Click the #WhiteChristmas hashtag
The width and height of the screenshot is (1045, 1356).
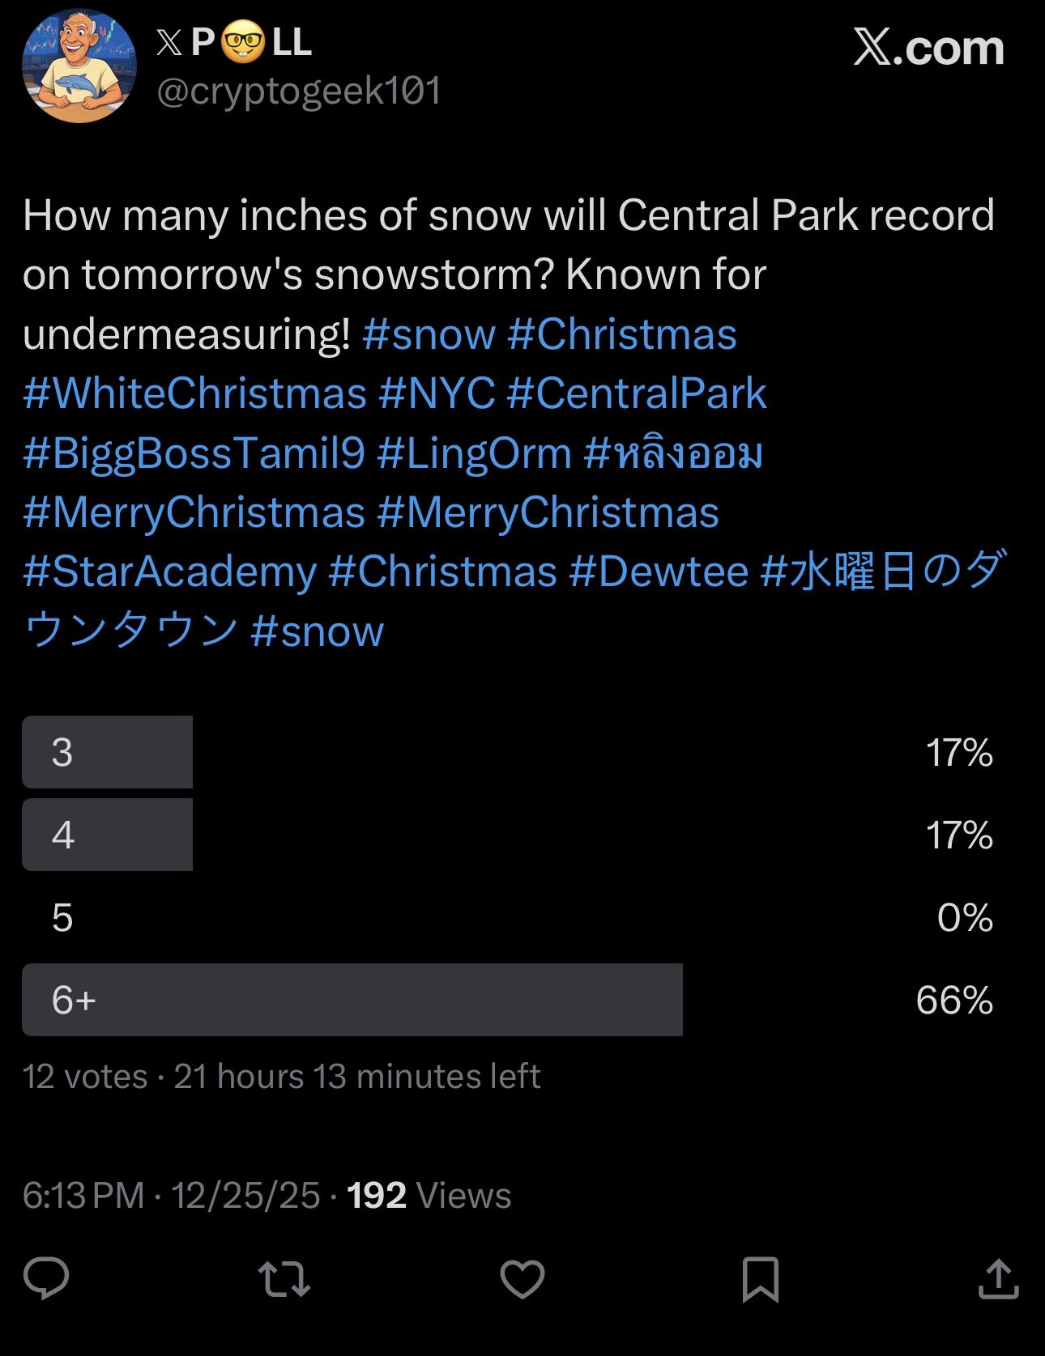pos(195,394)
